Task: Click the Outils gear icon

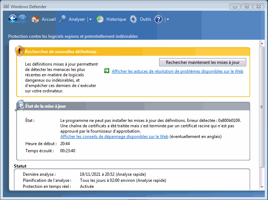Action: [133, 19]
